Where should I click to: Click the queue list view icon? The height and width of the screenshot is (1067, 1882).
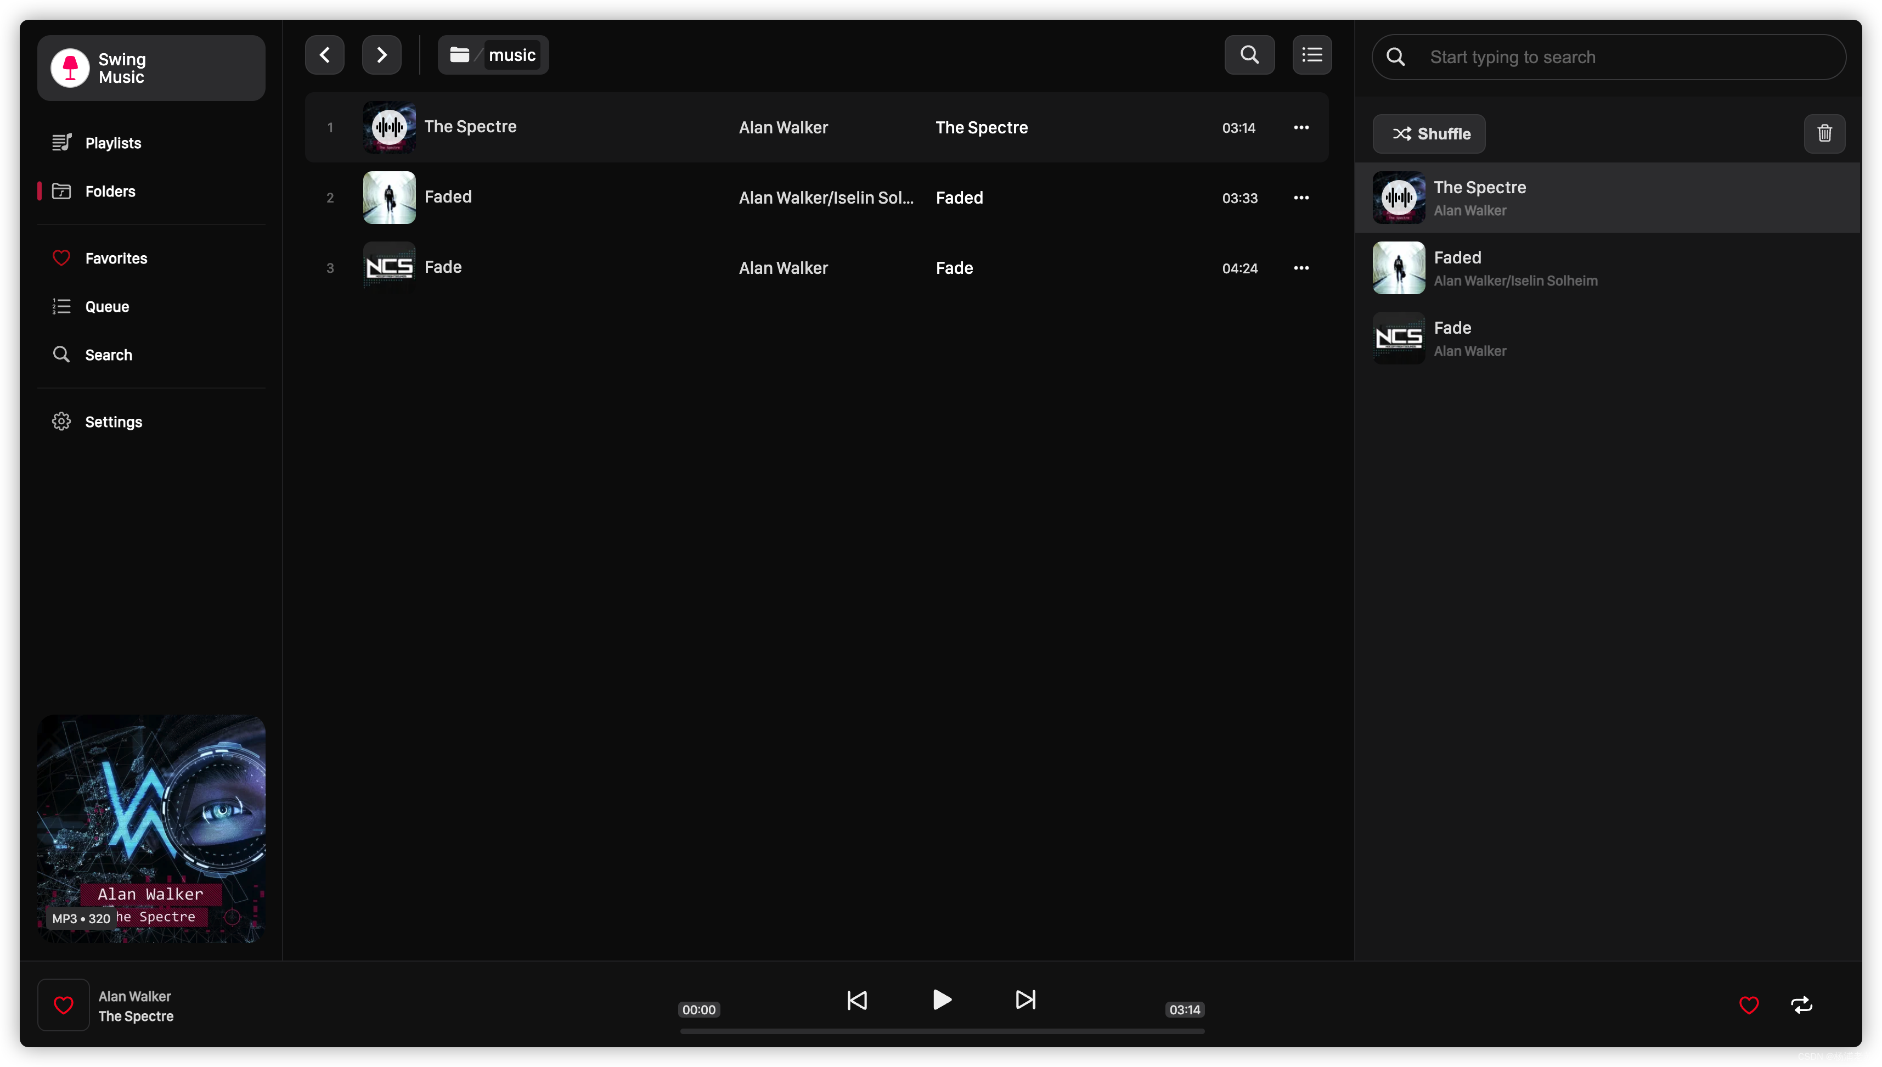[x=1312, y=54]
